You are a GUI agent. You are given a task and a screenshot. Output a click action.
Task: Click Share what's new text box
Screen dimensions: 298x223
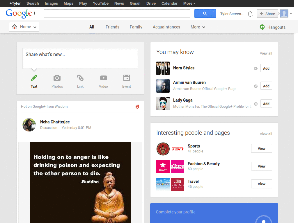coord(80,58)
